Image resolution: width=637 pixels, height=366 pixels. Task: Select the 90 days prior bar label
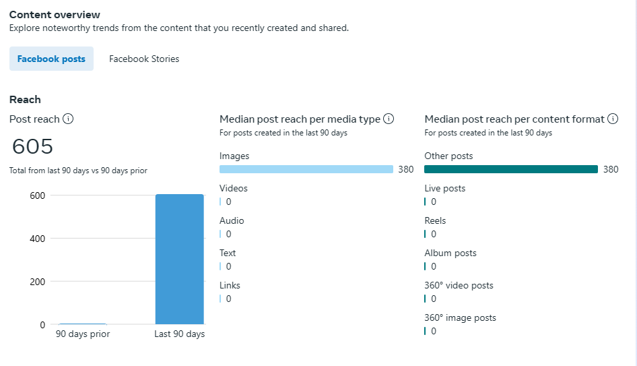pyautogui.click(x=83, y=334)
